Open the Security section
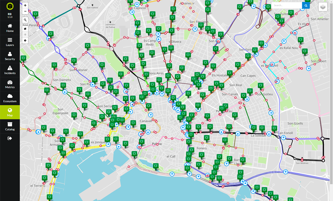The image size is (333, 201). click(x=10, y=56)
